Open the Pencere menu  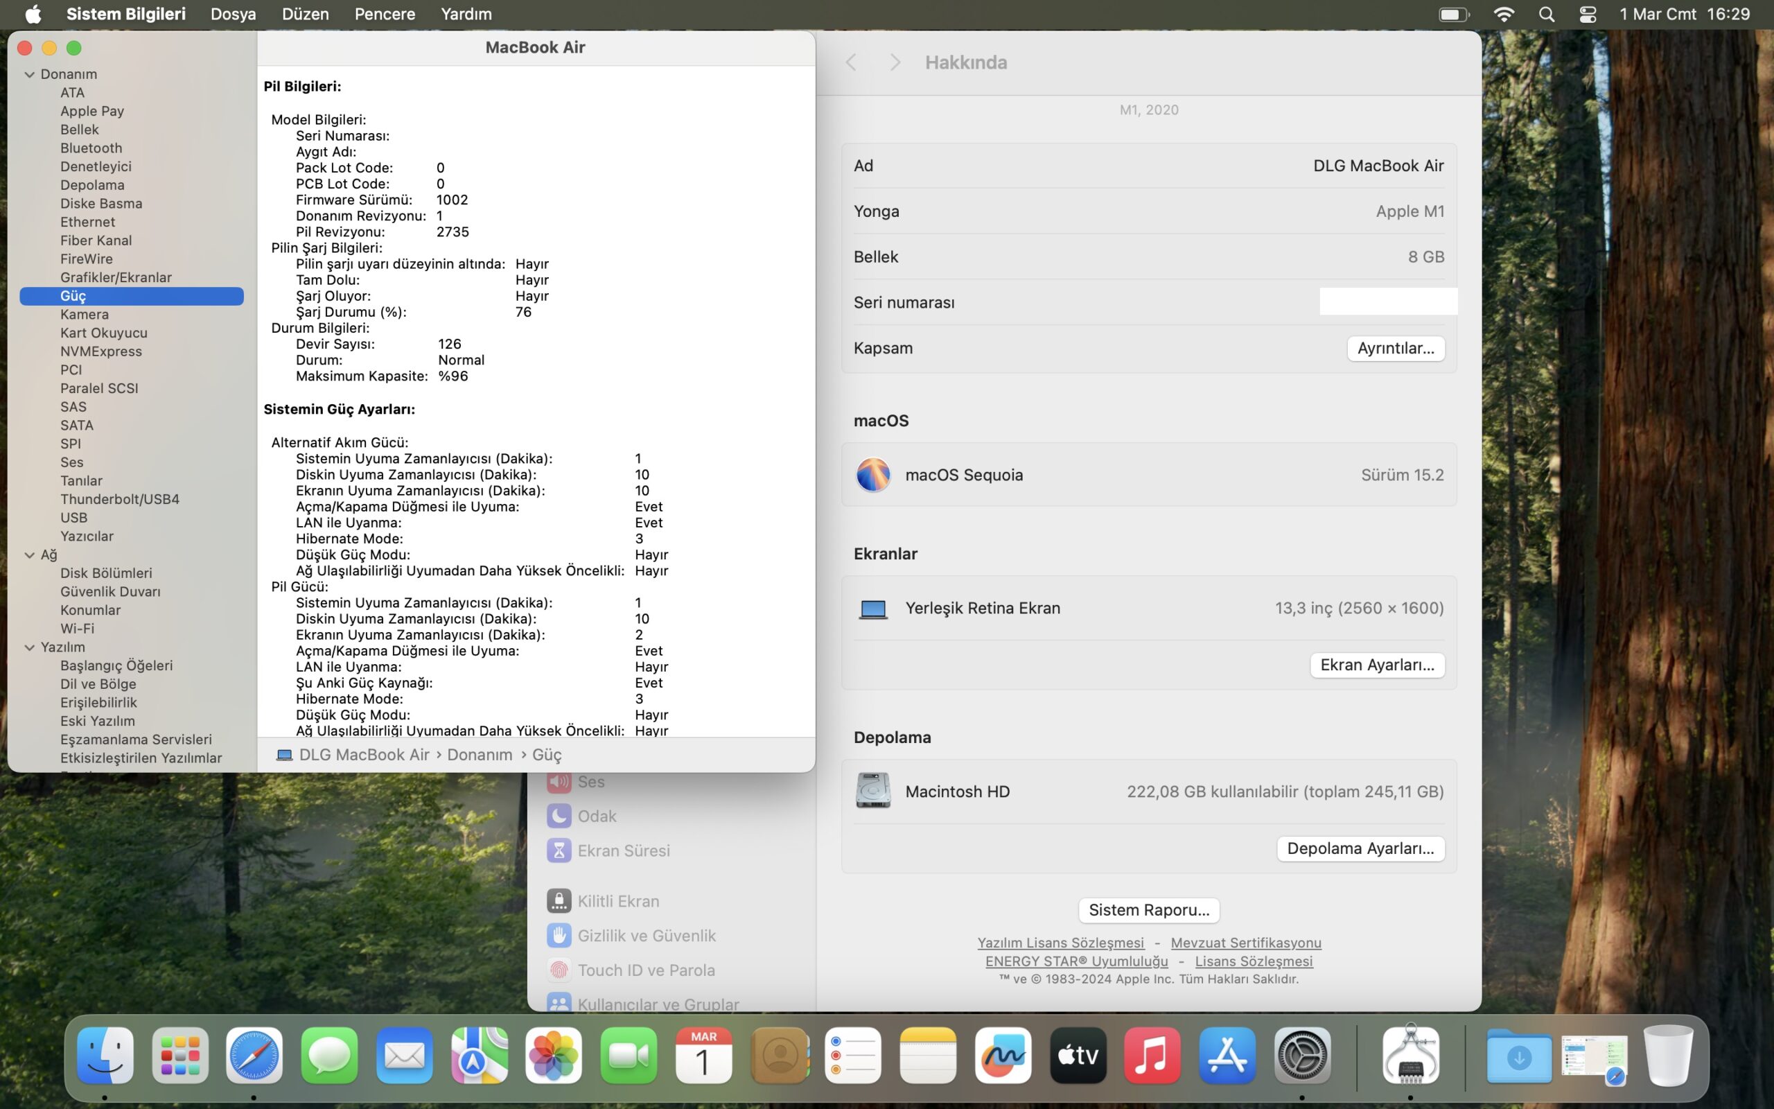pos(385,14)
